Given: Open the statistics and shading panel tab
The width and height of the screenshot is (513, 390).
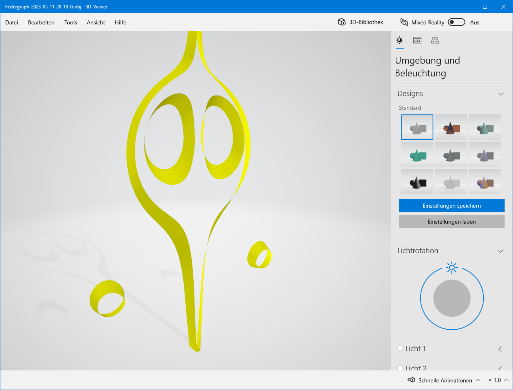Looking at the screenshot, I should [417, 40].
